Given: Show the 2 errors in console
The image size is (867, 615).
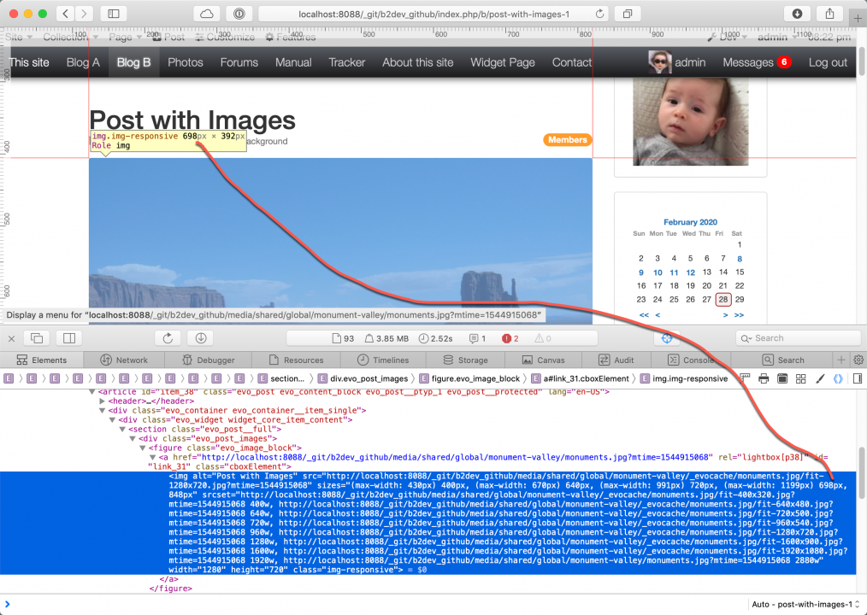Looking at the screenshot, I should coord(510,338).
